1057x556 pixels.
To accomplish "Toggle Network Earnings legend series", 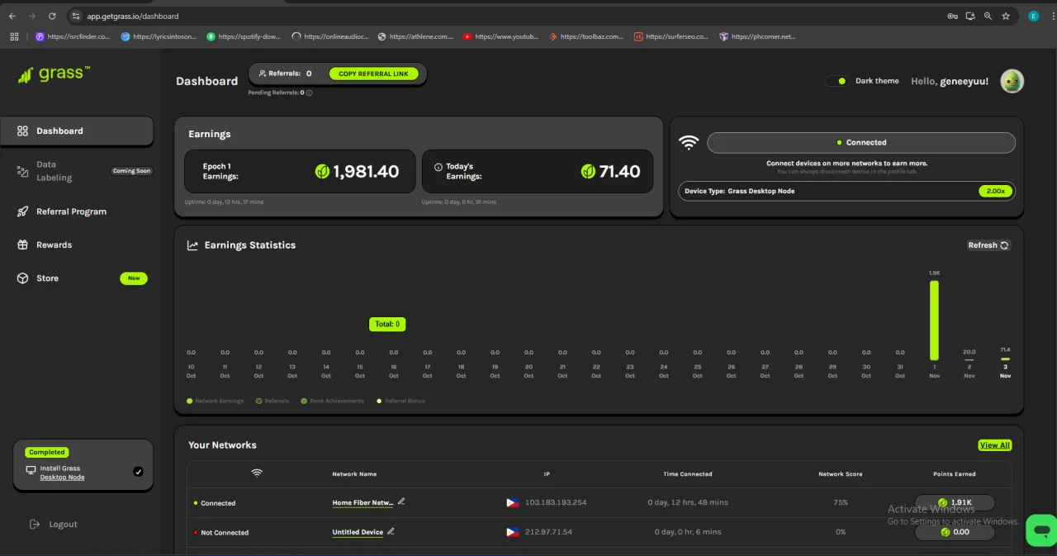I will coord(216,401).
